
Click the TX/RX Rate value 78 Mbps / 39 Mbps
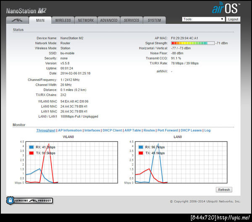point(185,63)
